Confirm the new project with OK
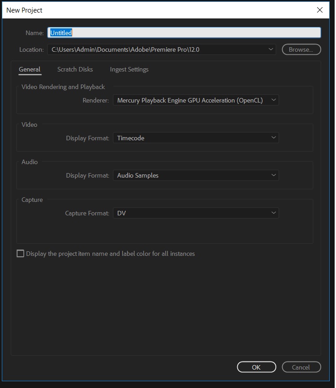 pos(256,367)
